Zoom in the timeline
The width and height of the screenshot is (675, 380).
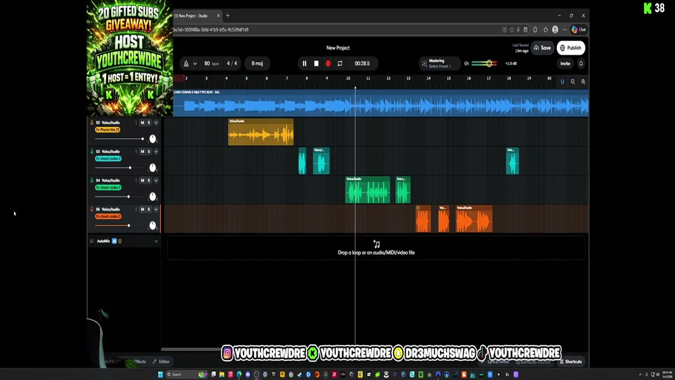[x=583, y=81]
